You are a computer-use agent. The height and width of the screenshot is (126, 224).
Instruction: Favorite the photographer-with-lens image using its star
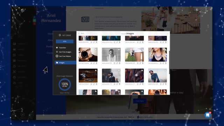click(x=96, y=49)
